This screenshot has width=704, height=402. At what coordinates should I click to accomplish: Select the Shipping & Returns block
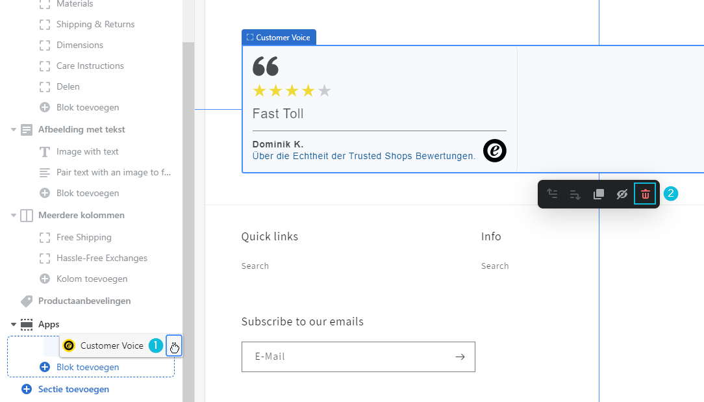95,24
